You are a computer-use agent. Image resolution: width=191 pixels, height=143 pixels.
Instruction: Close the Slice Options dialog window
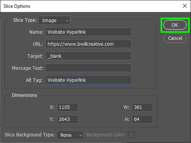[x=185, y=6]
